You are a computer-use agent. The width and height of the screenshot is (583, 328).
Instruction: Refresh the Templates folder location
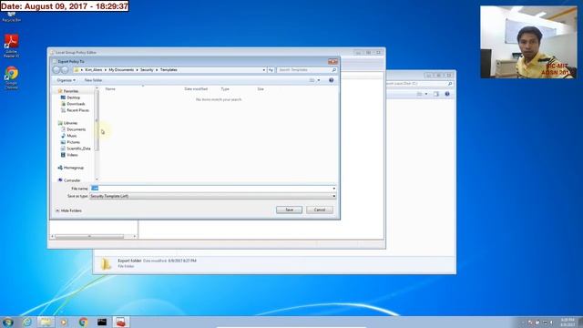271,70
